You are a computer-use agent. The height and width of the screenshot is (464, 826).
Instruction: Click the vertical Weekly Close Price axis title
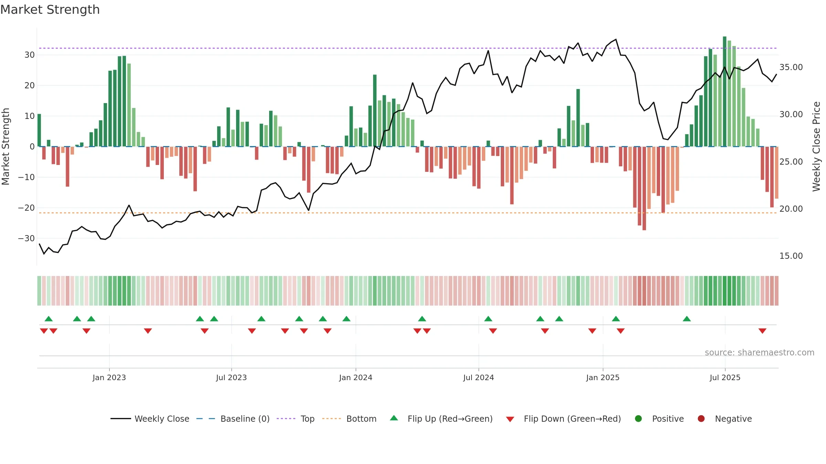pyautogui.click(x=816, y=146)
